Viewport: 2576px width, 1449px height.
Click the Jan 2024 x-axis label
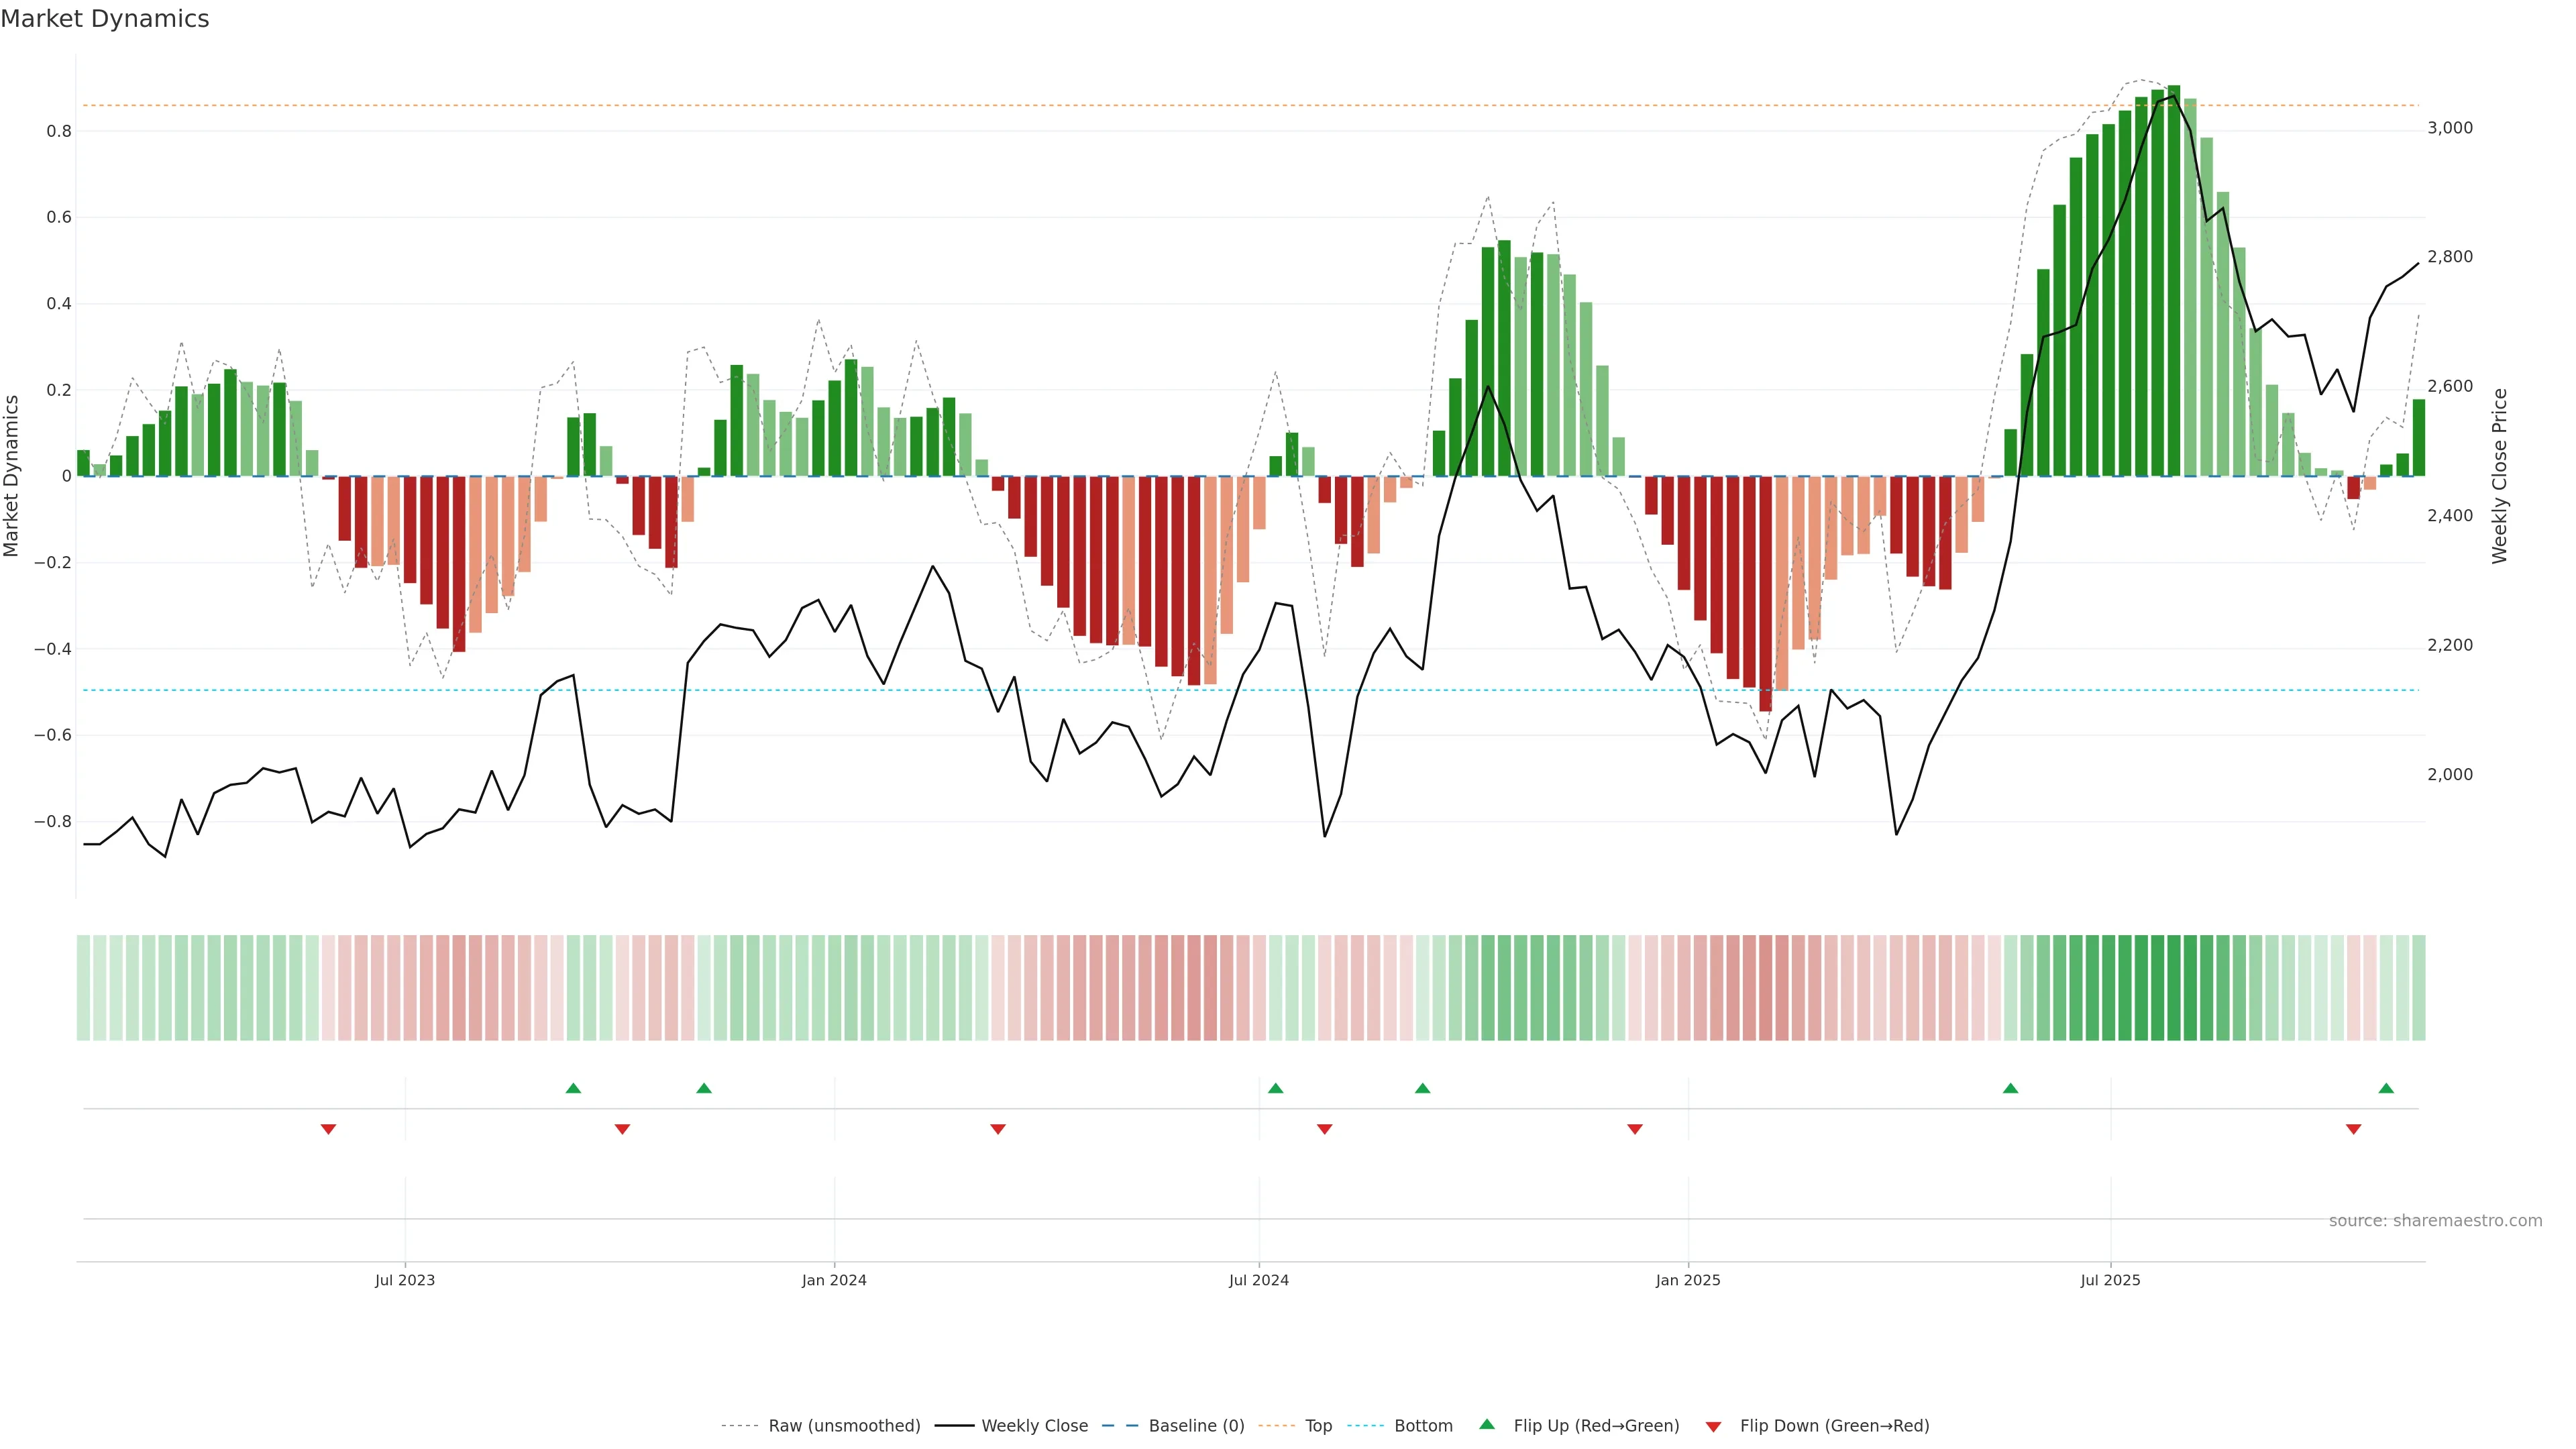tap(834, 1280)
